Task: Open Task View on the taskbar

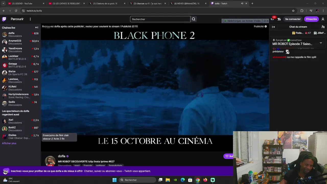Action: click(160, 180)
